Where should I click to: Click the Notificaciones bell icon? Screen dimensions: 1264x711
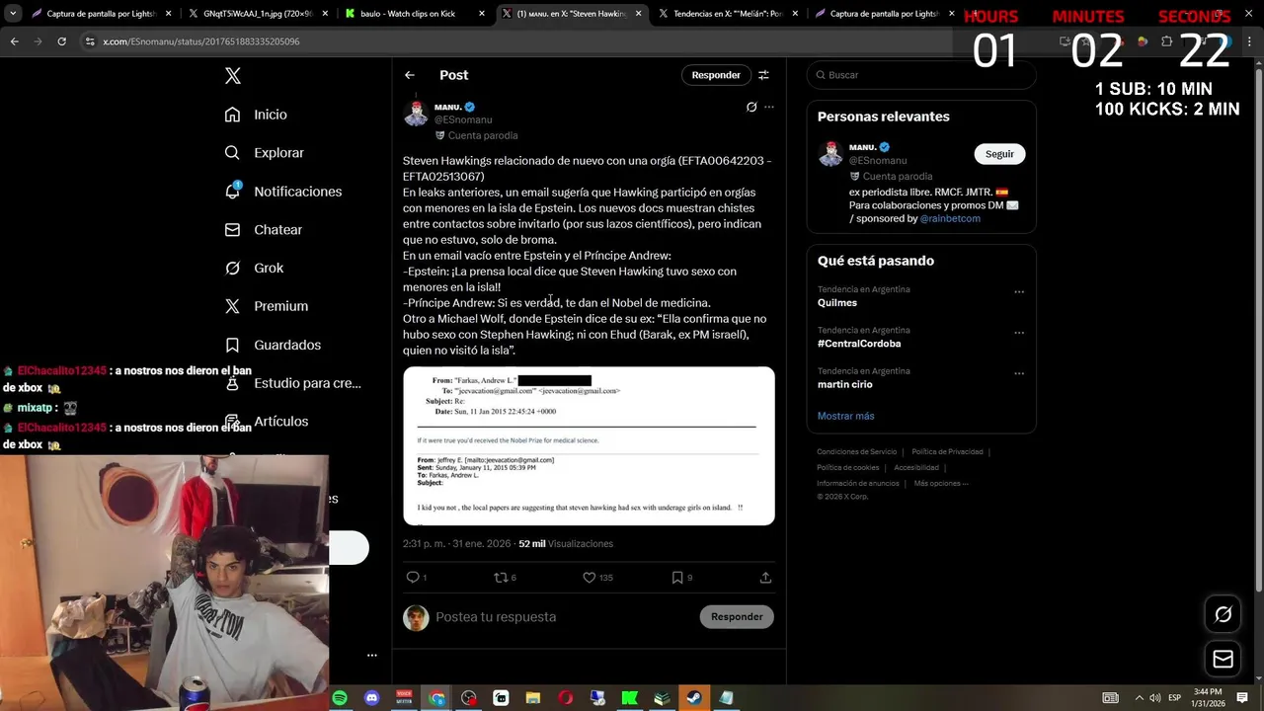[232, 192]
